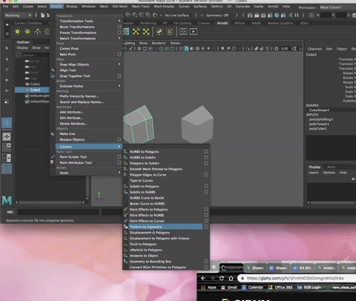Open Bake Pivot option box
Viewport: 356px width, 301px height.
[x=119, y=54]
